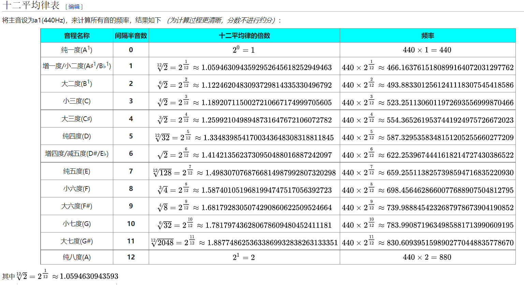This screenshot has width=524, height=285.
Task: Select the multiplier 1.1892071150027210667174999705605
Action: coord(266,103)
